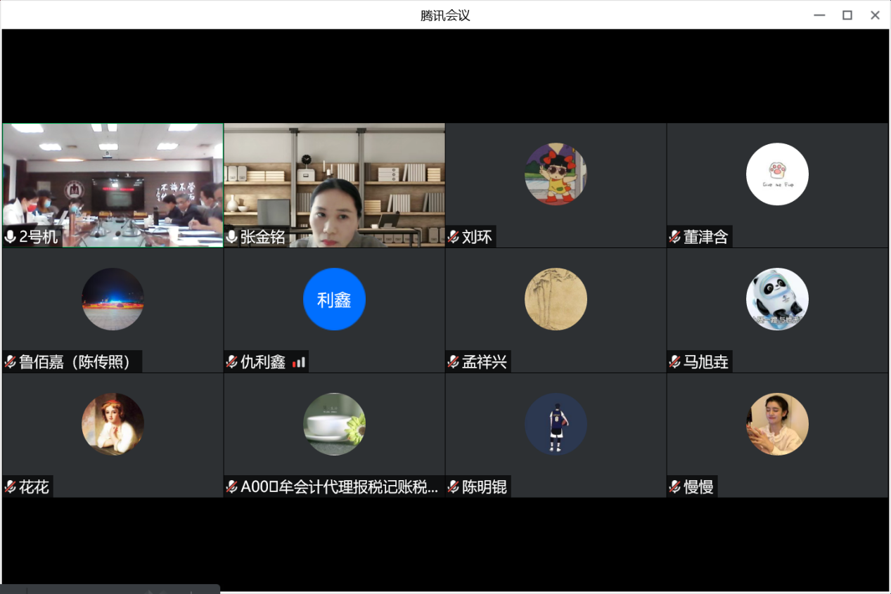Click the 慢慢 participant name label
Screen dimensions: 891x594
pos(698,486)
